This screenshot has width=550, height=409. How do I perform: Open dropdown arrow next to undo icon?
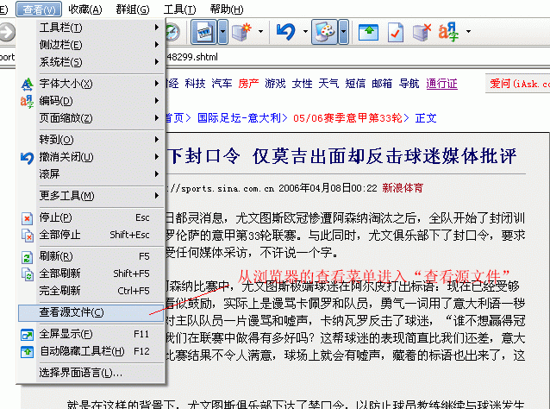(304, 33)
